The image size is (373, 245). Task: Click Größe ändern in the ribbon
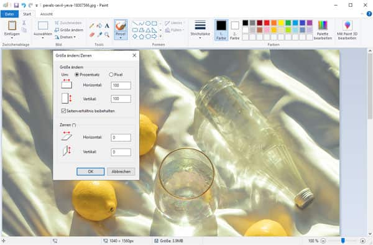69,30
